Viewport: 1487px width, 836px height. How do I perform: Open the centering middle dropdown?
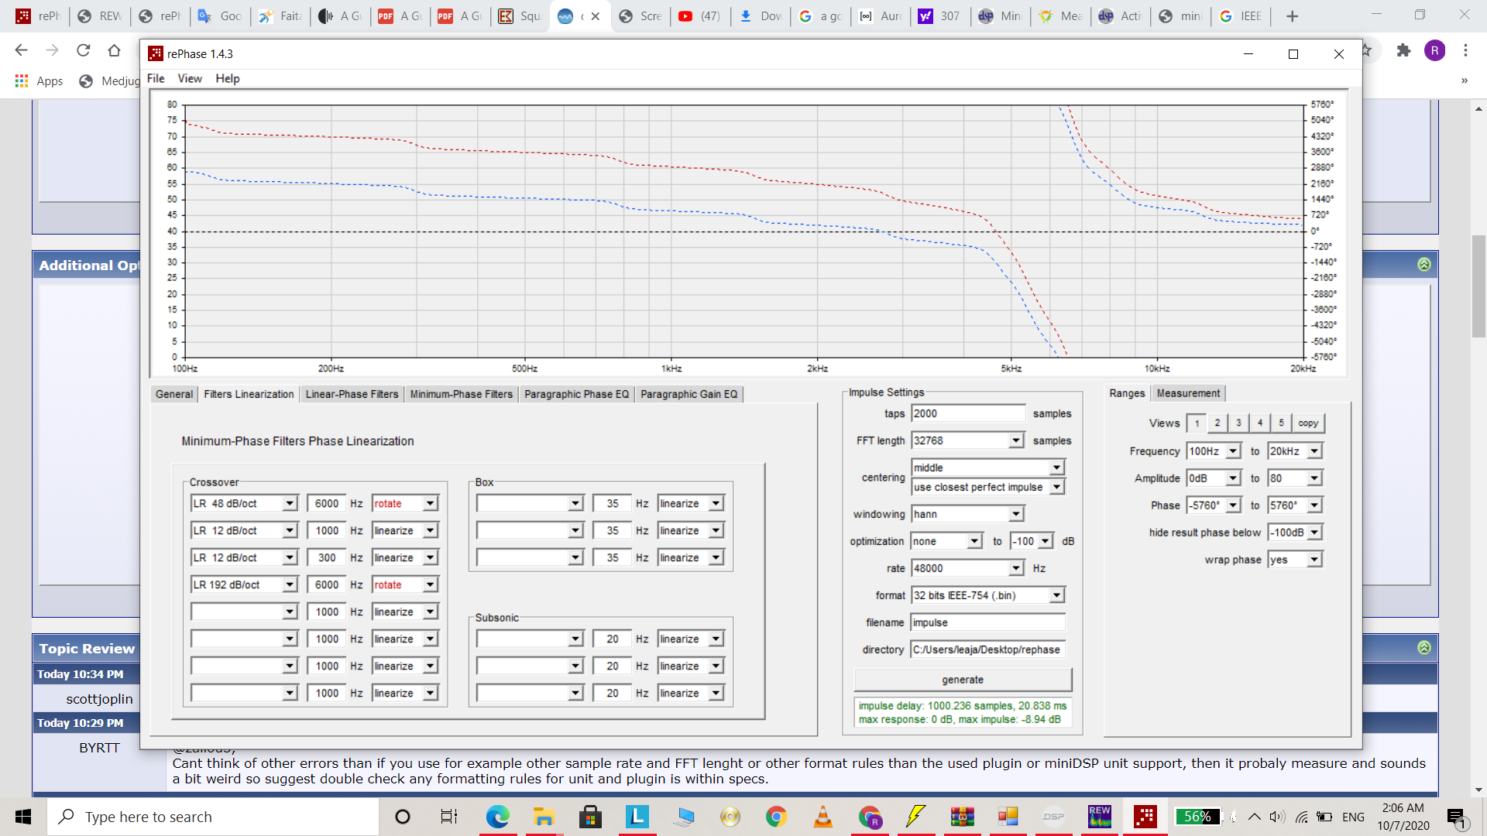[1056, 468]
